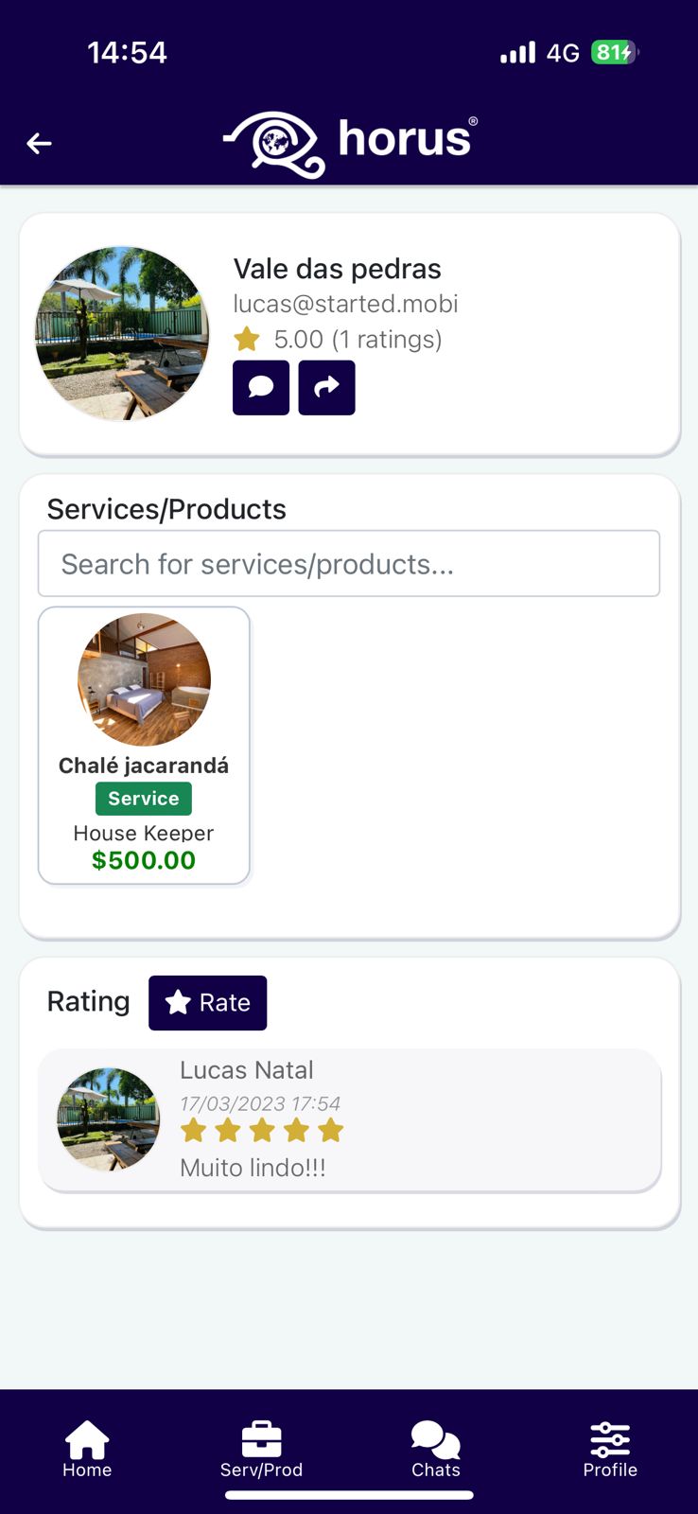Tap the battery indicator in status bar
The image size is (698, 1514).
click(x=614, y=52)
